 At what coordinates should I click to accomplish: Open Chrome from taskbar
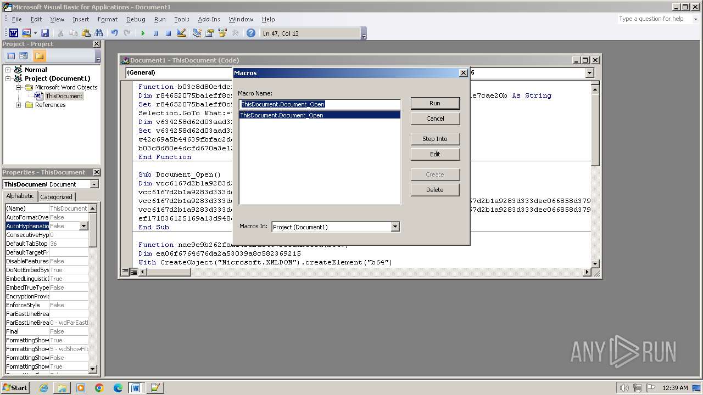pos(99,388)
